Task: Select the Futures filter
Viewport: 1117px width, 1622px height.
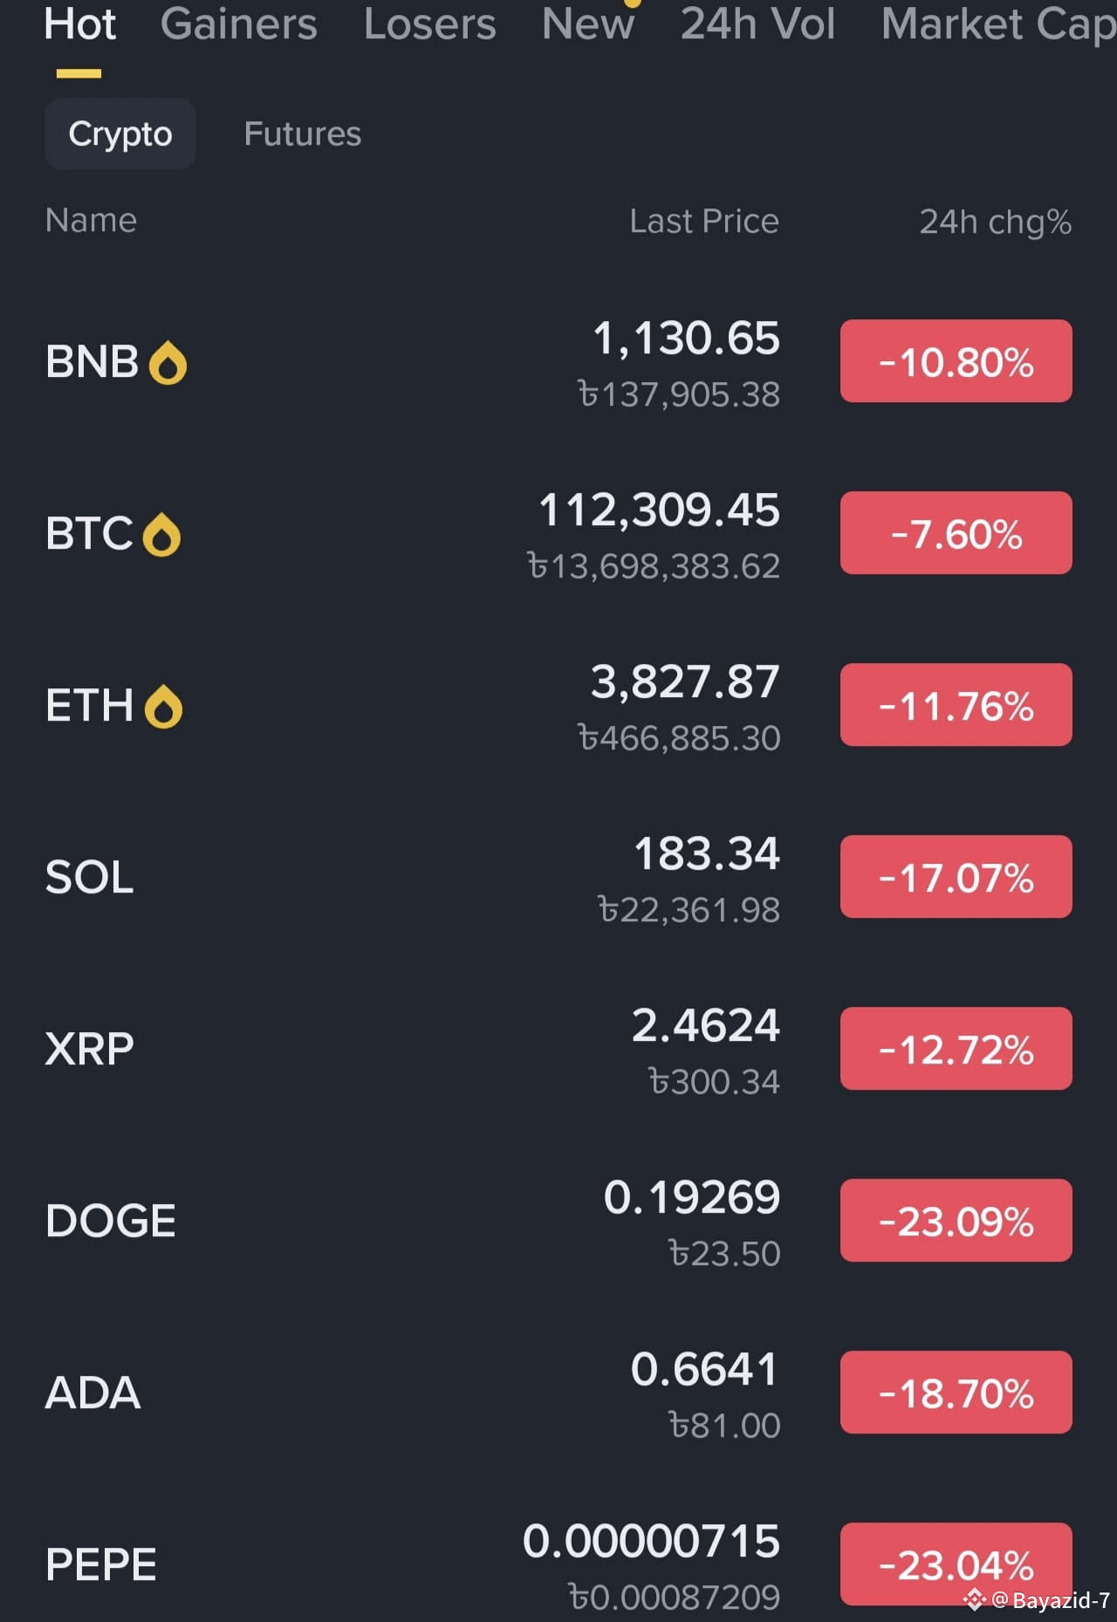Action: (x=302, y=133)
